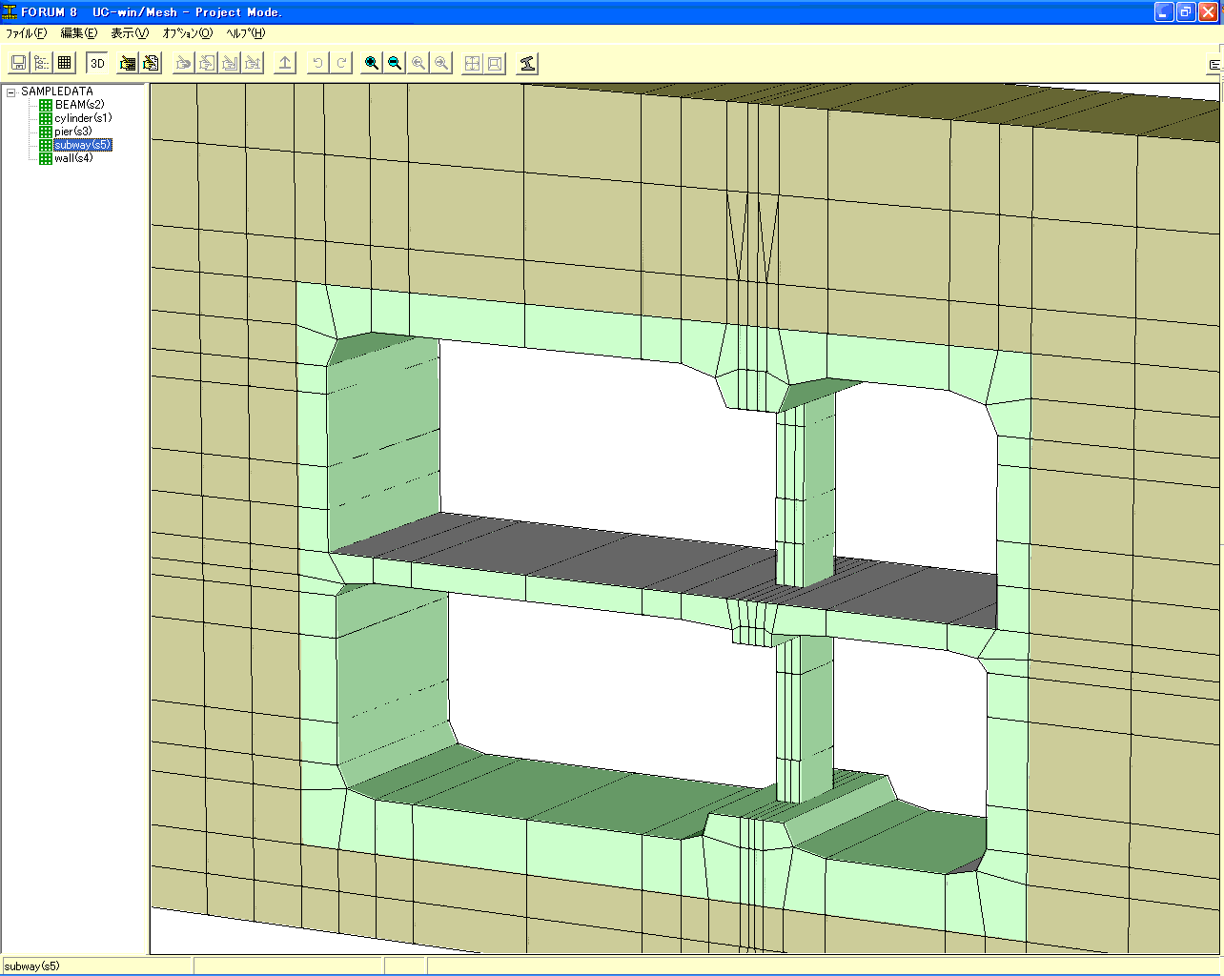Click the Zoom in magnifier icon

[372, 63]
